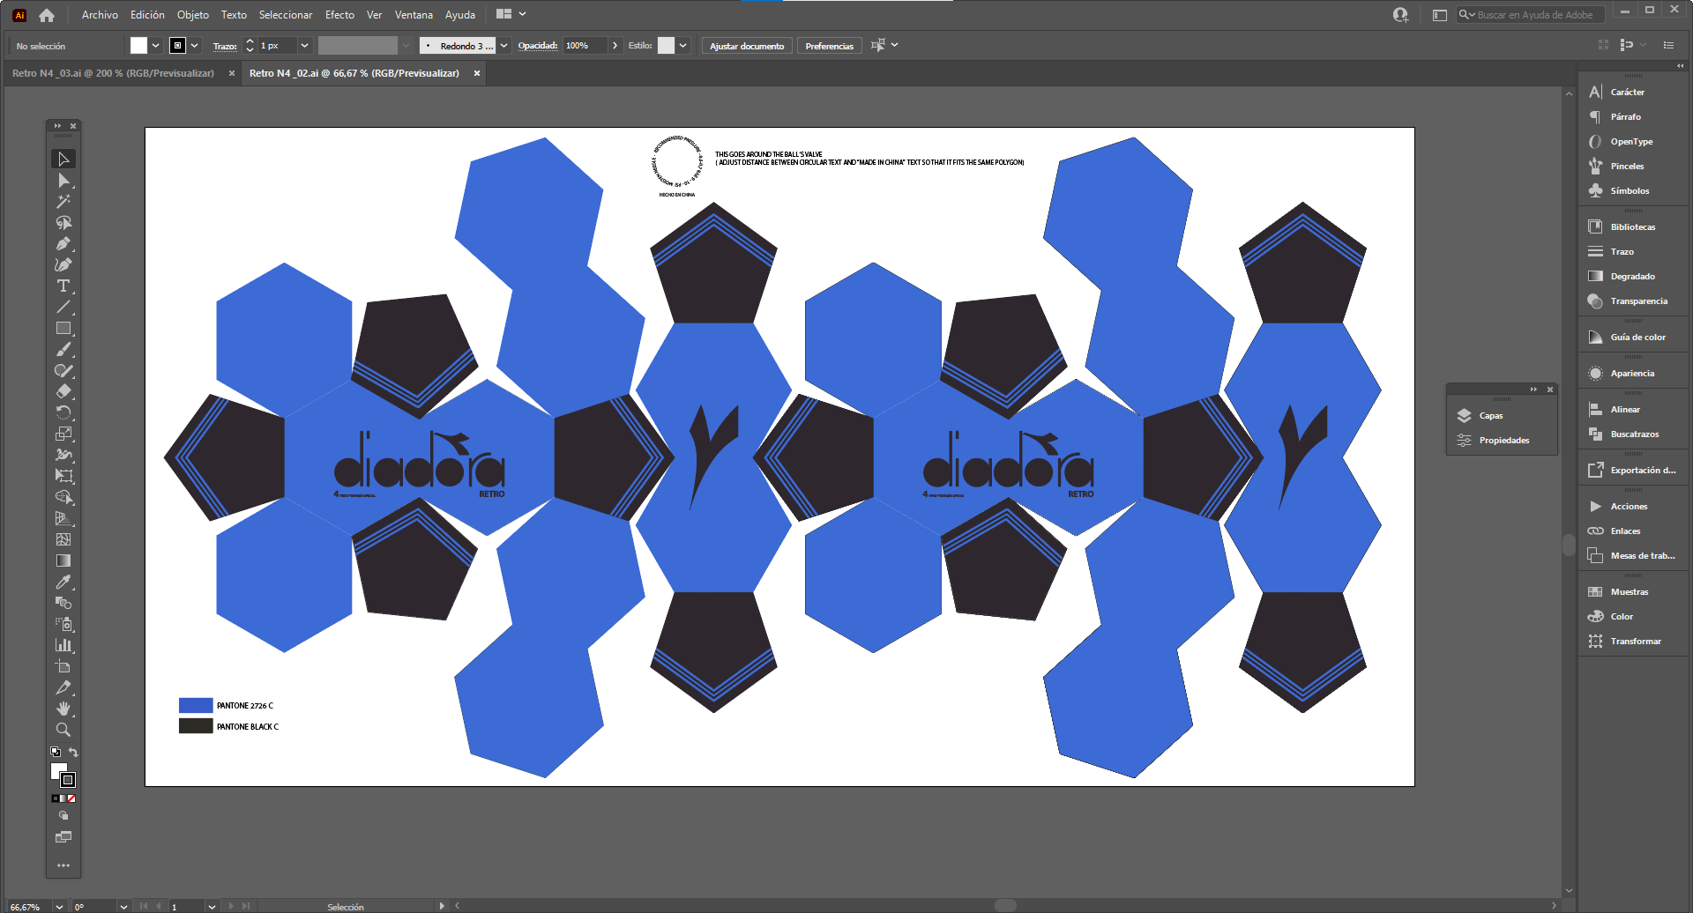Toggle default fill and stroke
Image resolution: width=1693 pixels, height=913 pixels.
click(x=56, y=752)
